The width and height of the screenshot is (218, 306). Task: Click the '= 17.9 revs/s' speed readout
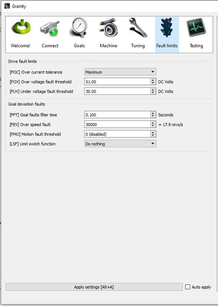pos(171,125)
